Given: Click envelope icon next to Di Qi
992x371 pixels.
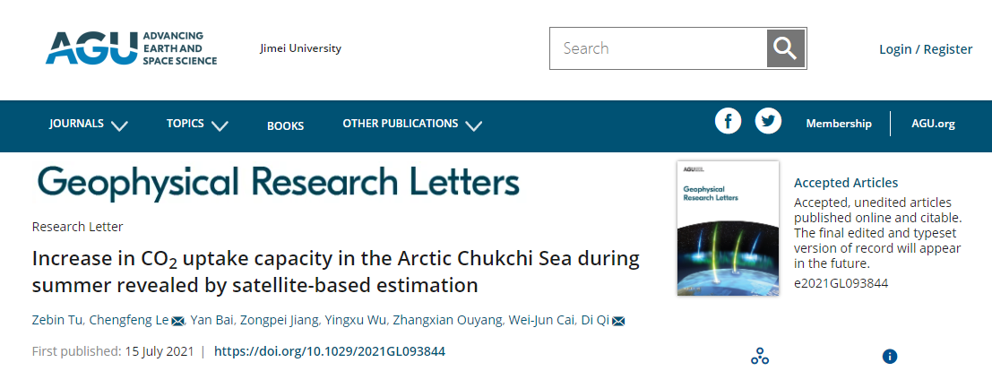Looking at the screenshot, I should pyautogui.click(x=618, y=322).
